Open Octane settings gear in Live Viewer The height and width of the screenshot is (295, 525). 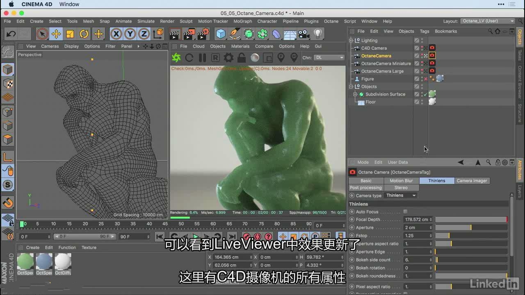pos(228,58)
